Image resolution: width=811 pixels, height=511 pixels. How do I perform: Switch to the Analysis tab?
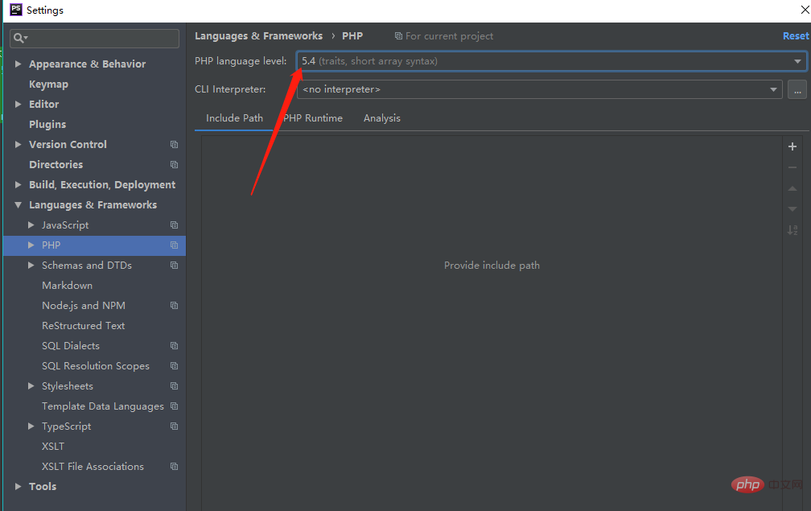coord(381,118)
